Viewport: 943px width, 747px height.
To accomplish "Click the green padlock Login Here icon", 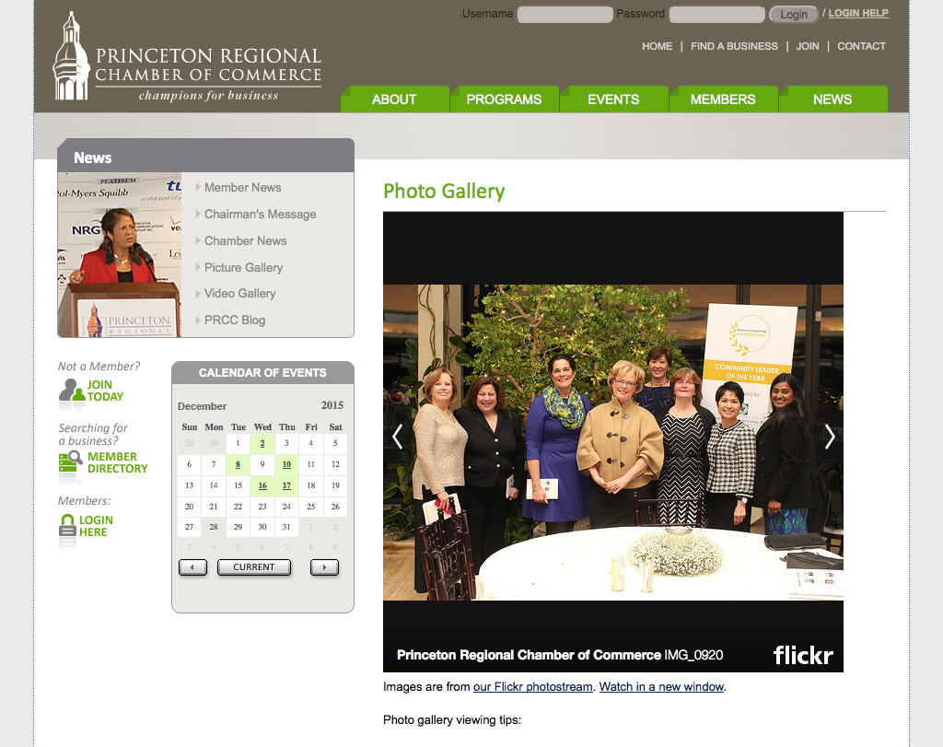I will (67, 526).
